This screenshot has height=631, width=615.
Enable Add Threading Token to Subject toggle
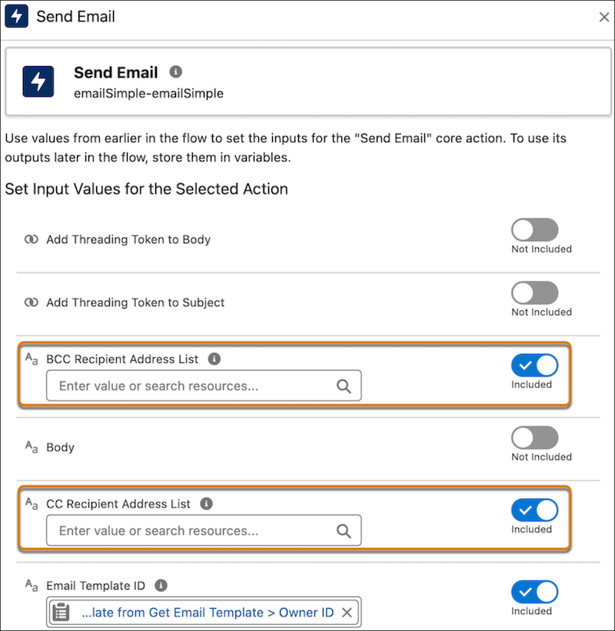point(534,292)
